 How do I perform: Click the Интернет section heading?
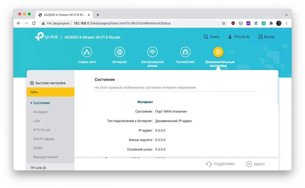click(x=145, y=102)
